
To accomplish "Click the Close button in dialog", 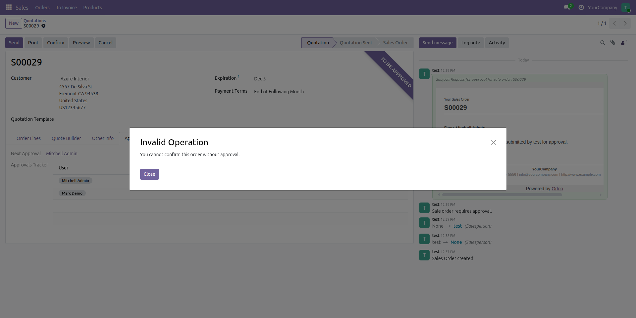I will tap(149, 174).
